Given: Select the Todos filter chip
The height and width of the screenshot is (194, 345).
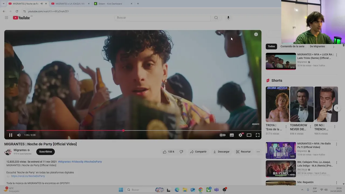Looking at the screenshot, I should (x=271, y=46).
